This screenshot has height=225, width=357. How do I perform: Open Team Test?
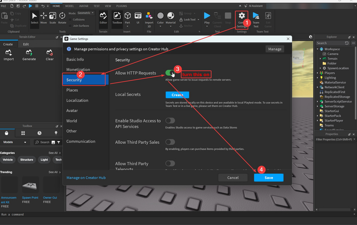tap(256, 20)
